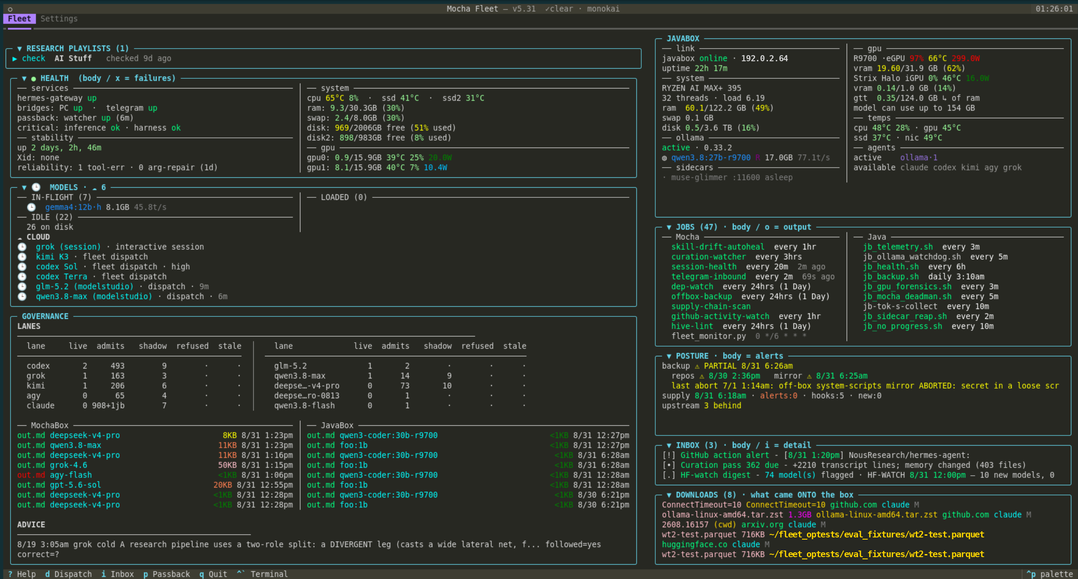The width and height of the screenshot is (1078, 579).
Task: Click the 2608.16157 (cwd) arxiv.org download
Action: tap(744, 525)
